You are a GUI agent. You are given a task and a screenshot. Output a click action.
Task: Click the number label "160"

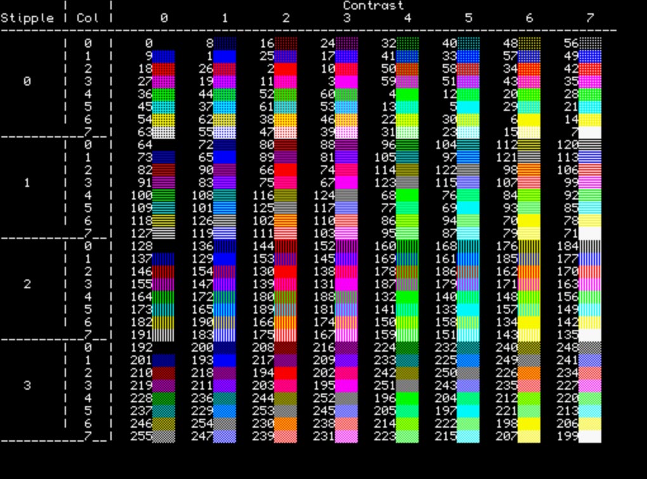385,246
